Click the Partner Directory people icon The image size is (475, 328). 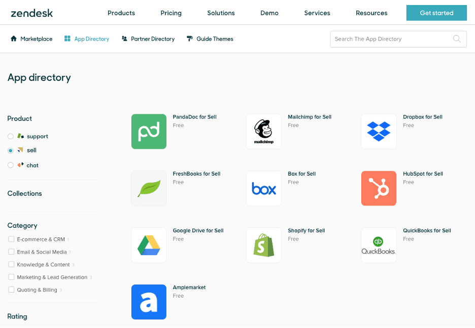click(x=124, y=38)
